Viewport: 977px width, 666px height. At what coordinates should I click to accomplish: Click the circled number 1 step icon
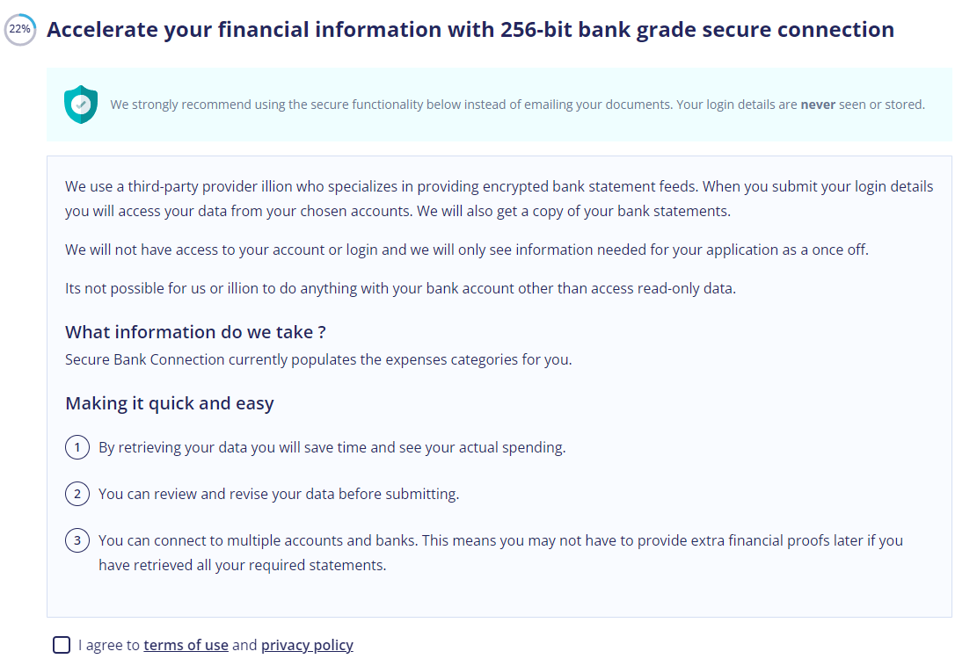[x=77, y=447]
